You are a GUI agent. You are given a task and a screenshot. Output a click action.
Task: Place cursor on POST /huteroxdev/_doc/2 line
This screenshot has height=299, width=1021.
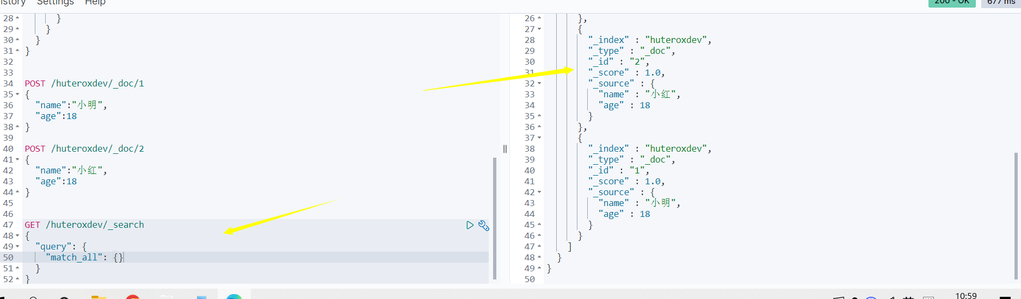click(84, 149)
